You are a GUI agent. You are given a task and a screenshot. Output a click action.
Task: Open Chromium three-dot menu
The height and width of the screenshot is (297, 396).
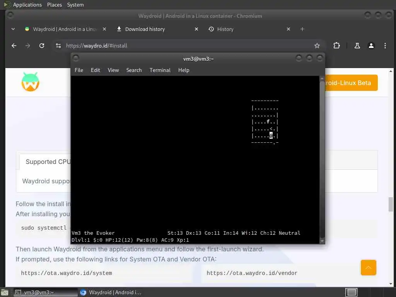[x=385, y=46]
